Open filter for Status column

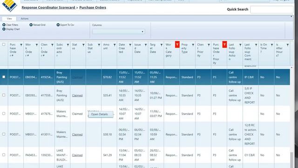click(x=83, y=45)
